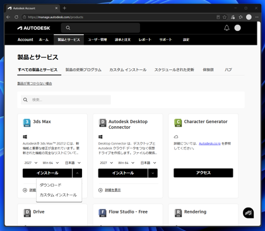Image resolution: width=265 pixels, height=231 pixels.
Task: Switch to the 体験版 tab
Action: point(208,69)
